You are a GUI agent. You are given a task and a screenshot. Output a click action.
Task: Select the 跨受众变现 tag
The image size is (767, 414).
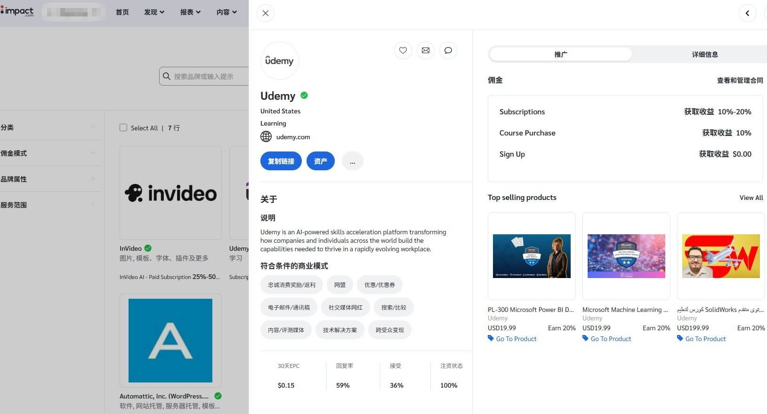pyautogui.click(x=390, y=330)
